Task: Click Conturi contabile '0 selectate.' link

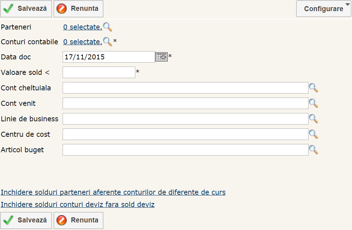Action: click(82, 42)
